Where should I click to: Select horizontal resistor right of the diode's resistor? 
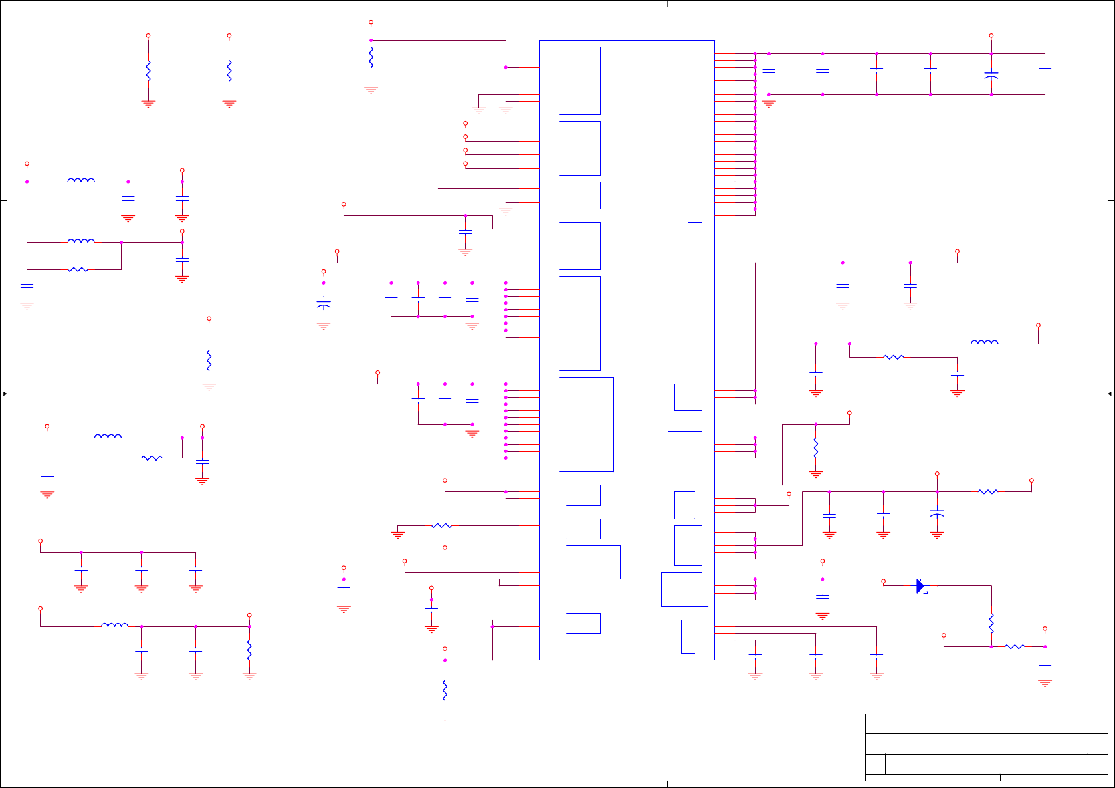[1015, 647]
